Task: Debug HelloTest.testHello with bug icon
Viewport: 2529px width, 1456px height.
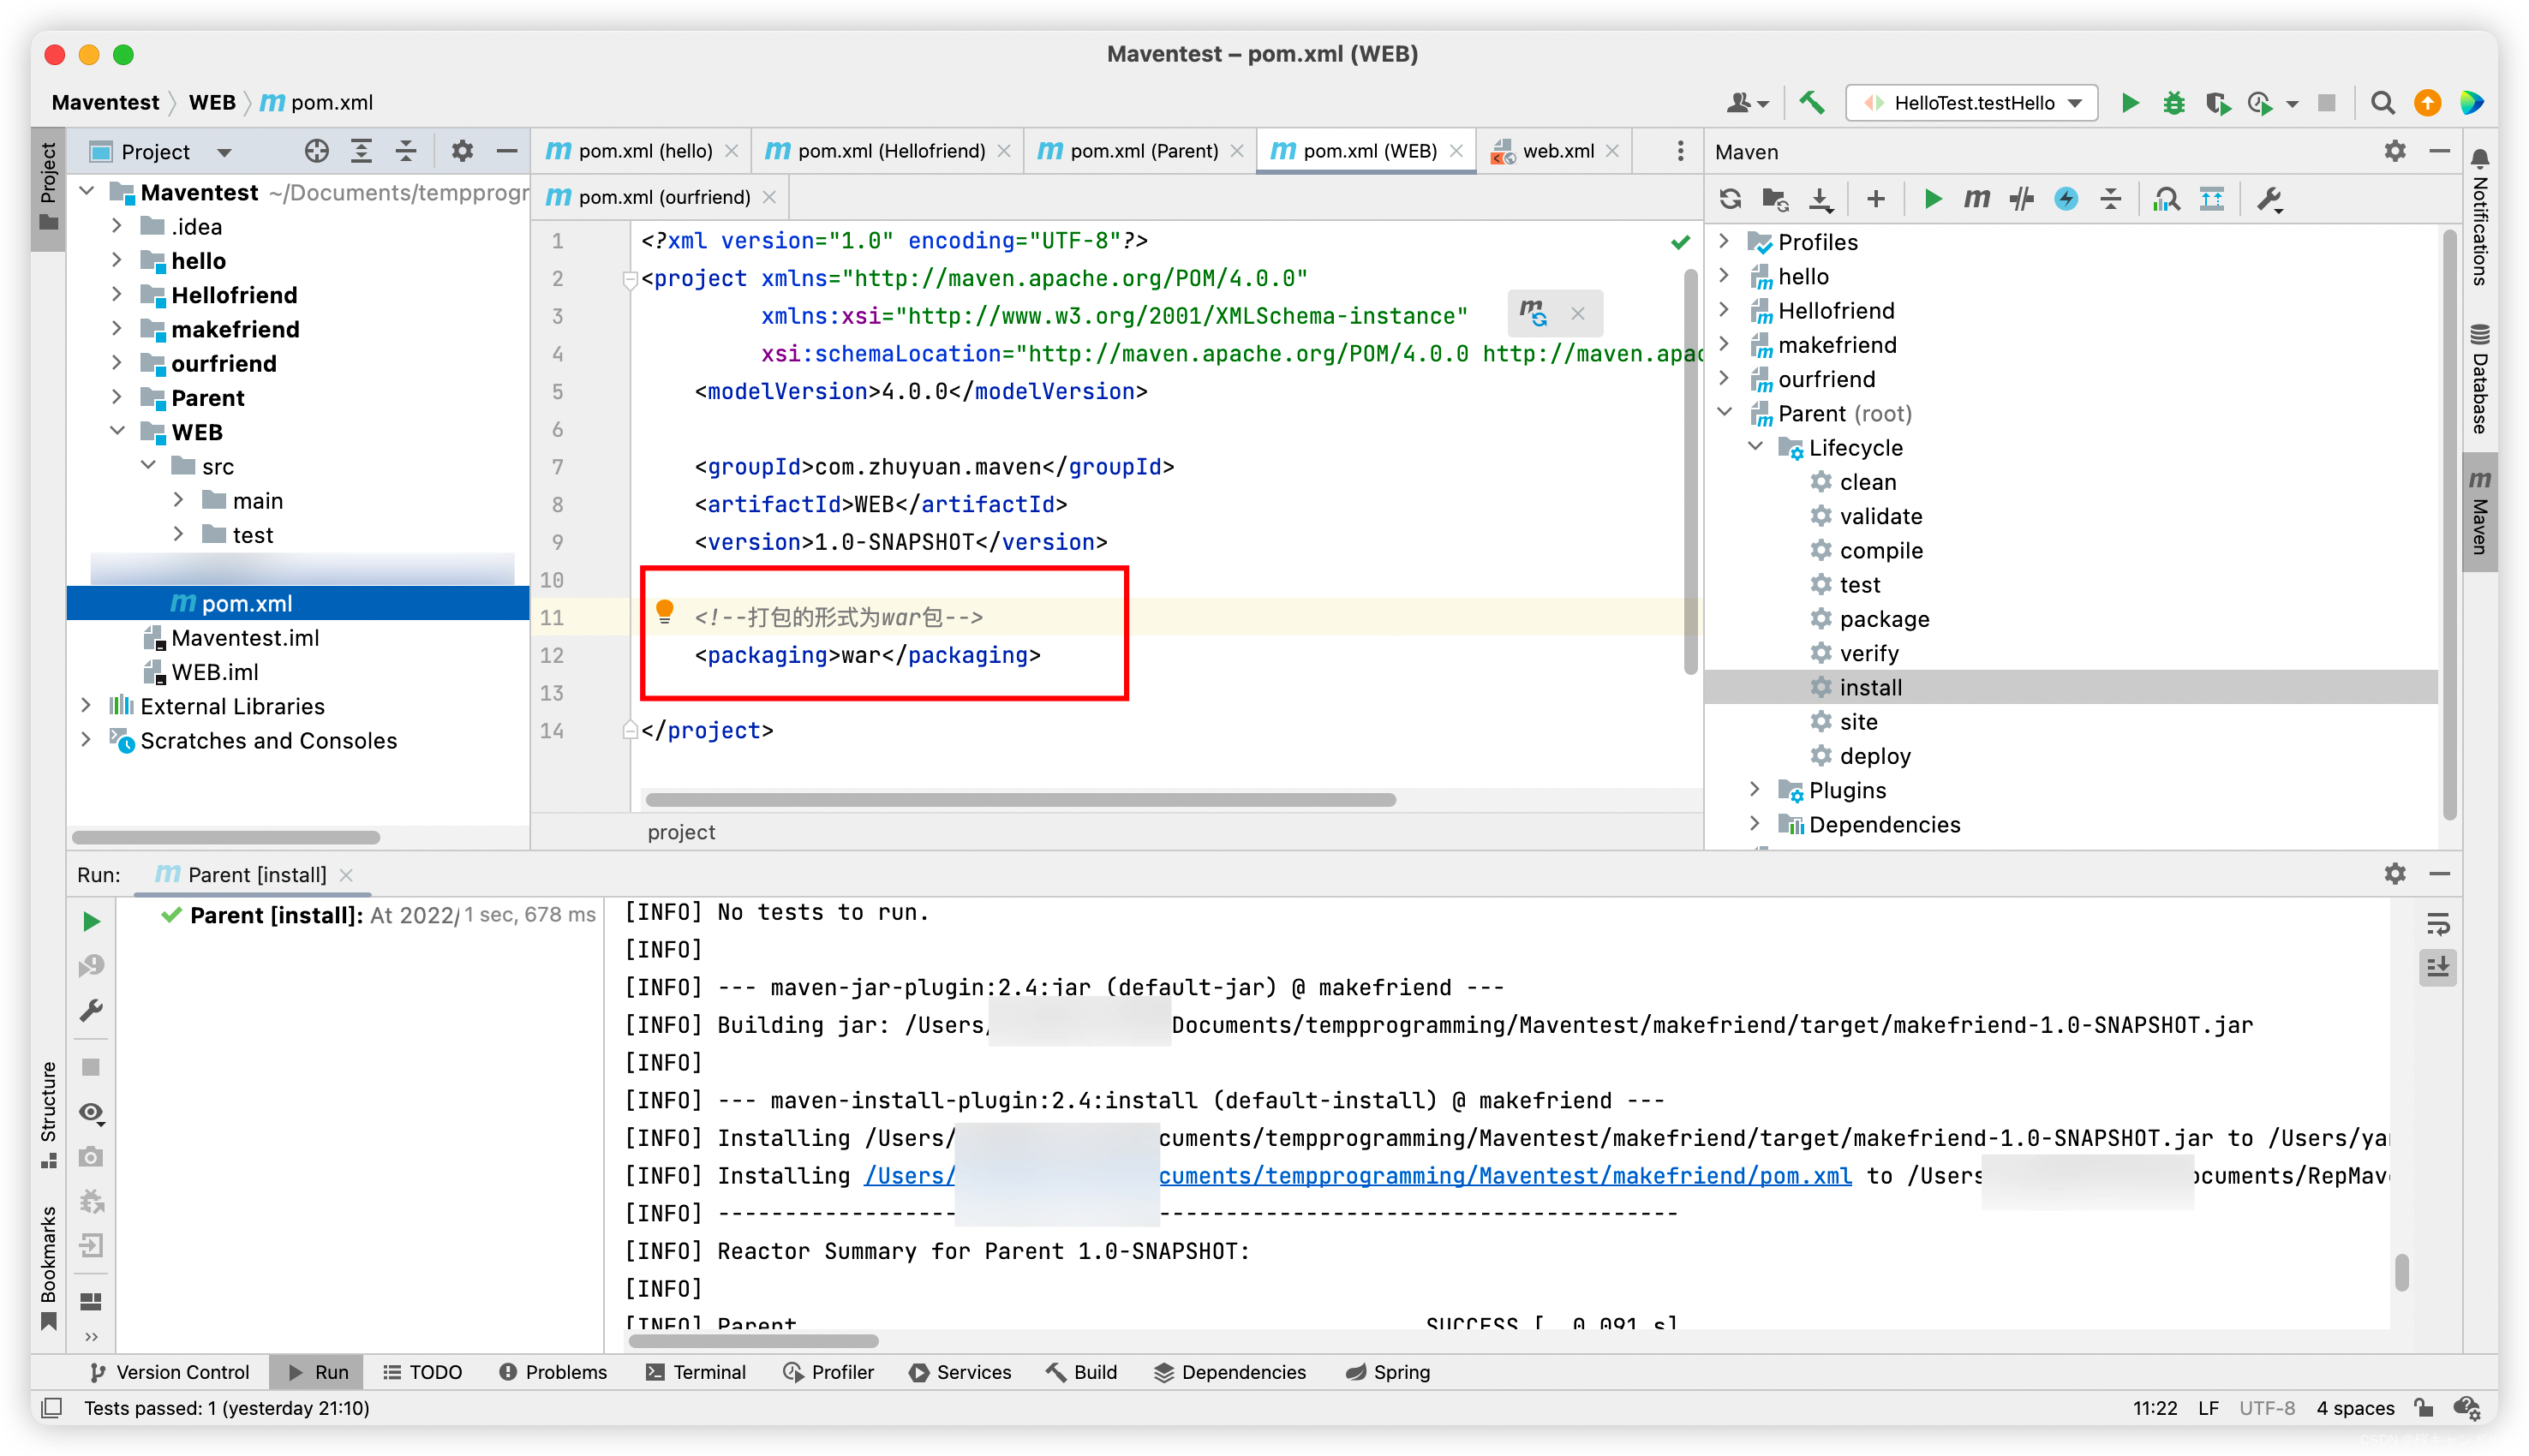Action: pyautogui.click(x=2173, y=102)
